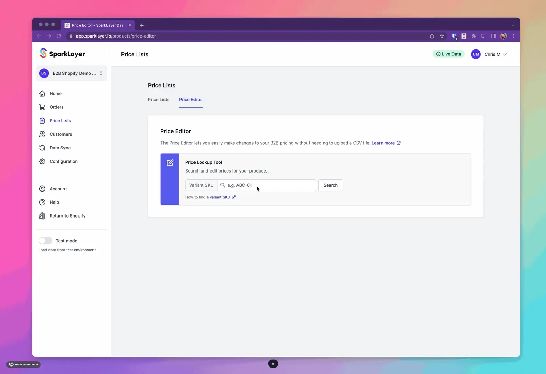The width and height of the screenshot is (546, 374).
Task: Select the Price Editor browser tab
Action: (x=98, y=25)
